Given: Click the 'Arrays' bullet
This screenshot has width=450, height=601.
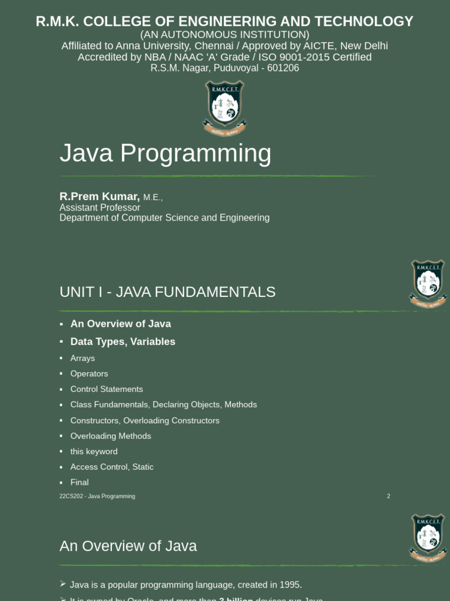Looking at the screenshot, I should coord(83,359).
